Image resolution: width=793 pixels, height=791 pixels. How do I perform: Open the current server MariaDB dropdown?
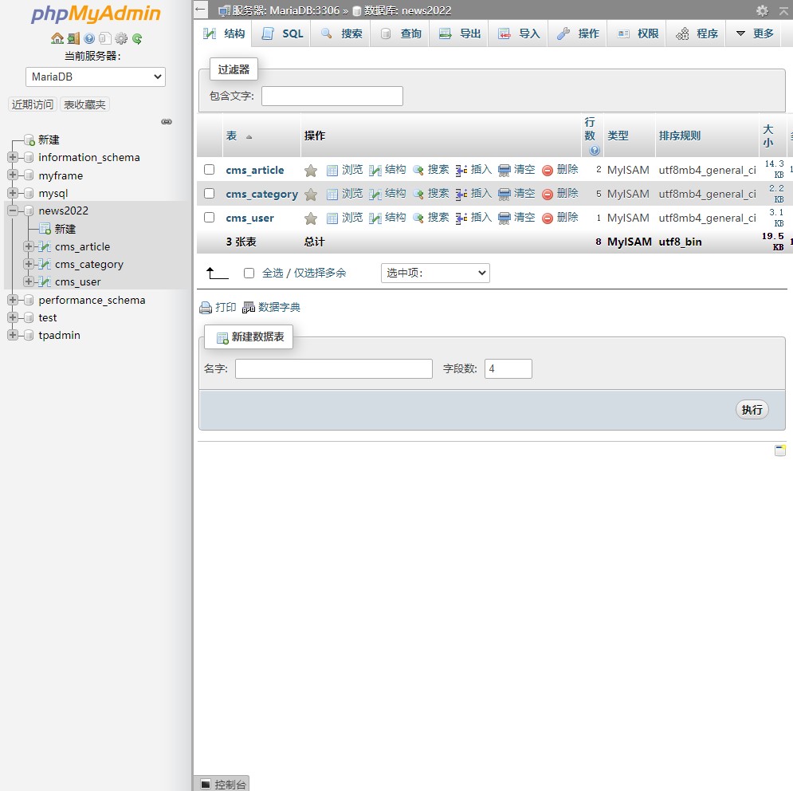[x=96, y=77]
